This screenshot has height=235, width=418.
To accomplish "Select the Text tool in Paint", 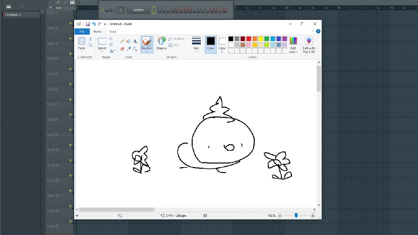I will (135, 41).
